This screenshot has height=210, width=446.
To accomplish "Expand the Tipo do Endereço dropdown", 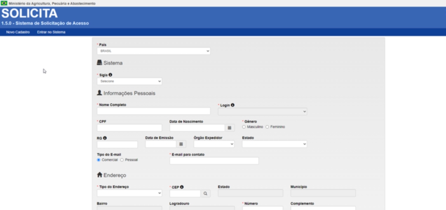I will tap(129, 193).
